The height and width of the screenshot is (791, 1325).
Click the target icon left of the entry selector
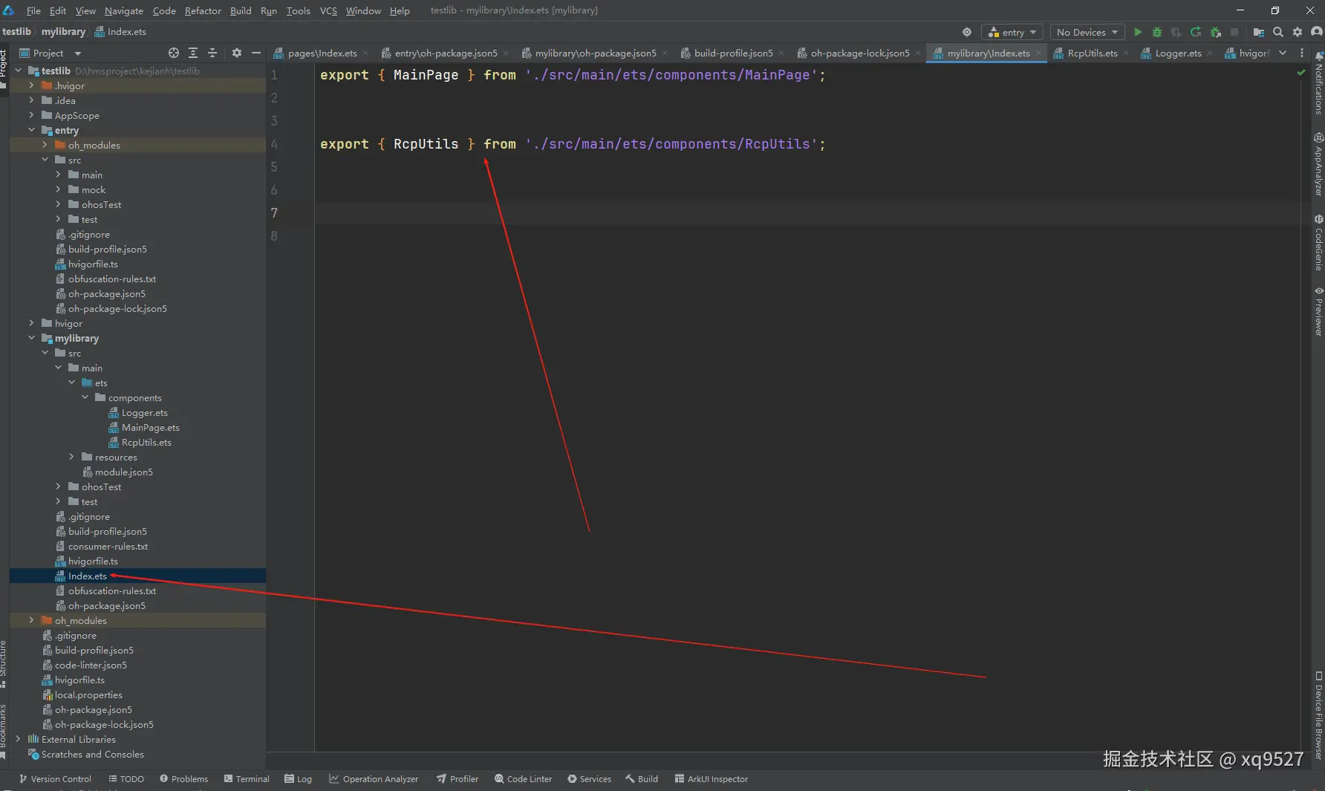click(x=966, y=32)
